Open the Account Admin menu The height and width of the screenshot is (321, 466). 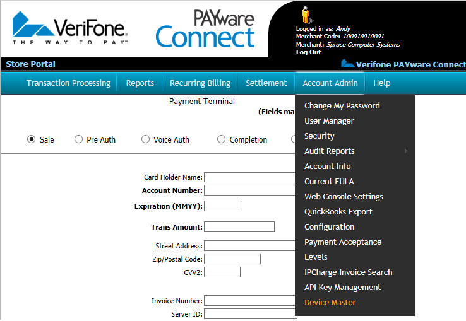(330, 83)
